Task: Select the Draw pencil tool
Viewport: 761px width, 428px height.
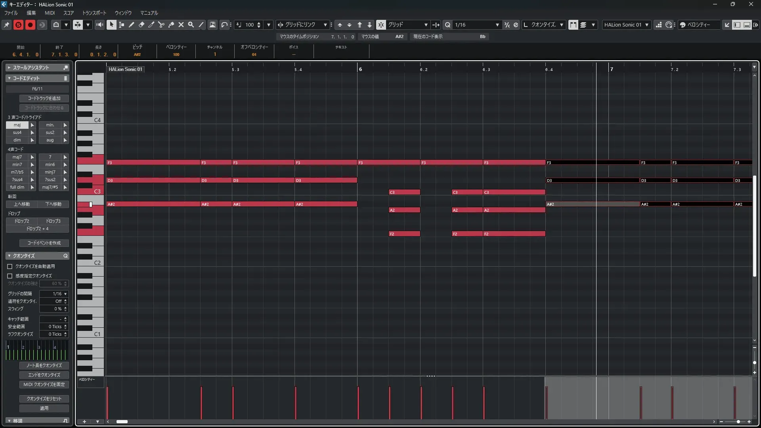Action: click(x=132, y=25)
